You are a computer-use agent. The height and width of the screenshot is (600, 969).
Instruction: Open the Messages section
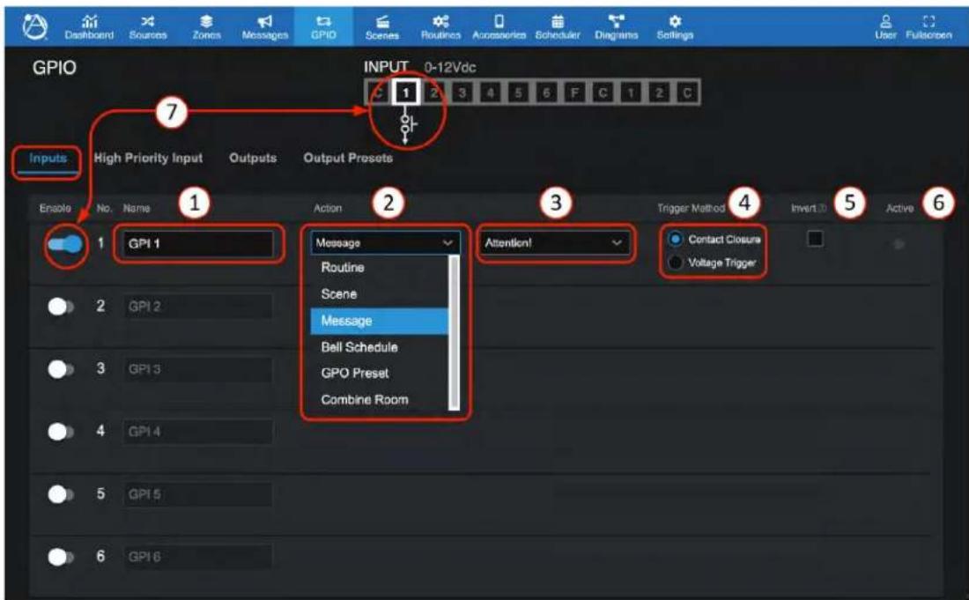click(x=264, y=28)
